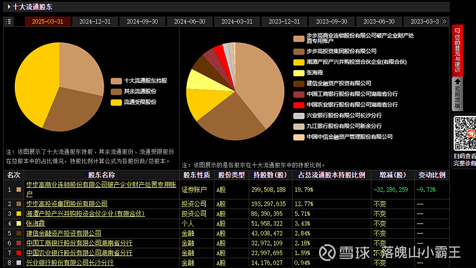Click the holding value 86,390,395
This screenshot has width=476, height=268.
[x=267, y=213]
